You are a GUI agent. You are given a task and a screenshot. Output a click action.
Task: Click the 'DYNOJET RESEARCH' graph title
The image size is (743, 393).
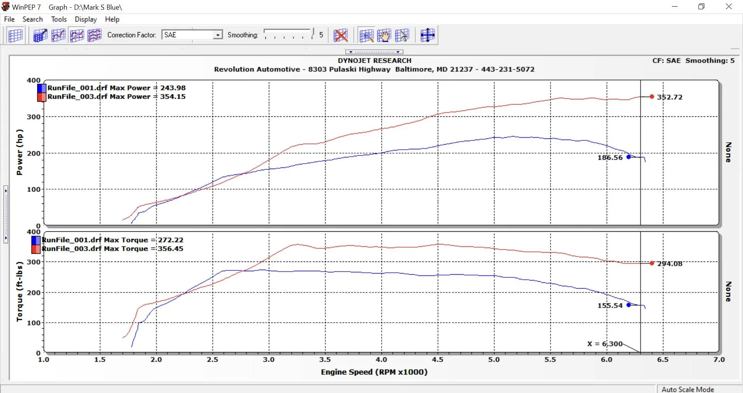coord(375,61)
